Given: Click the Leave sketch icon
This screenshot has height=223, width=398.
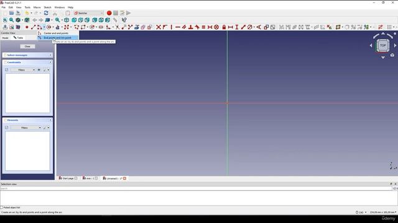Looking at the screenshot, I should [x=5, y=27].
